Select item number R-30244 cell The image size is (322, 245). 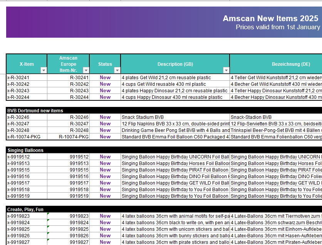(69, 97)
